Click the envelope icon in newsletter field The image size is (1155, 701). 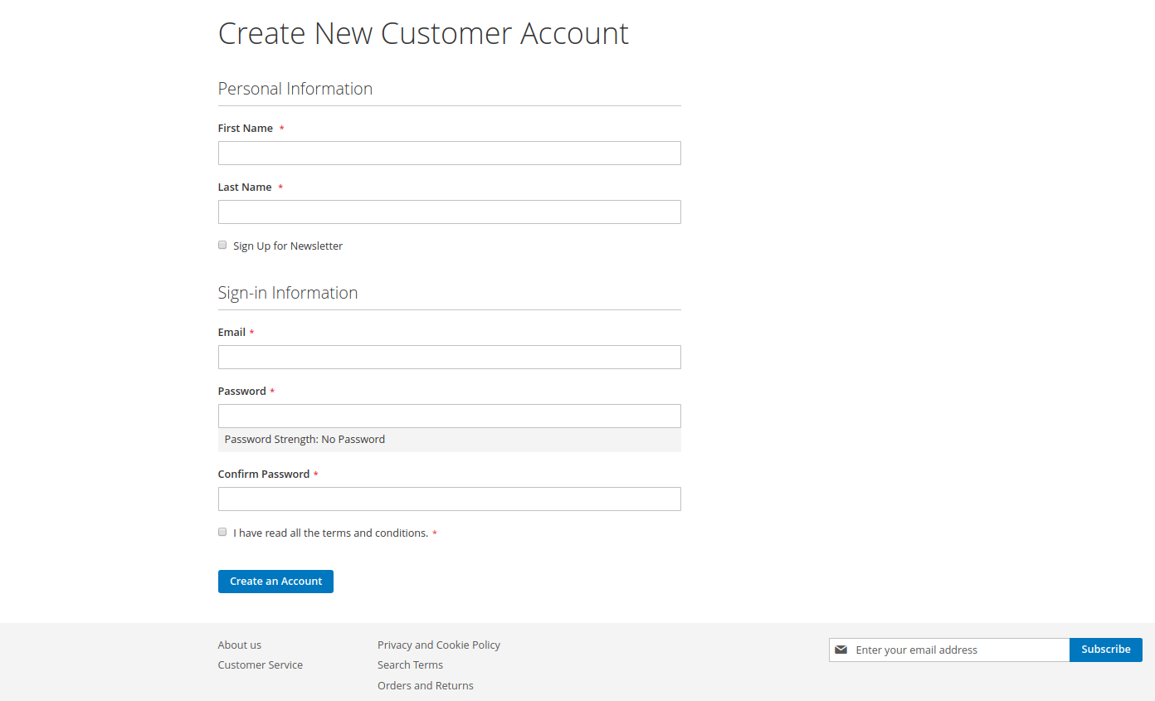[x=841, y=650]
